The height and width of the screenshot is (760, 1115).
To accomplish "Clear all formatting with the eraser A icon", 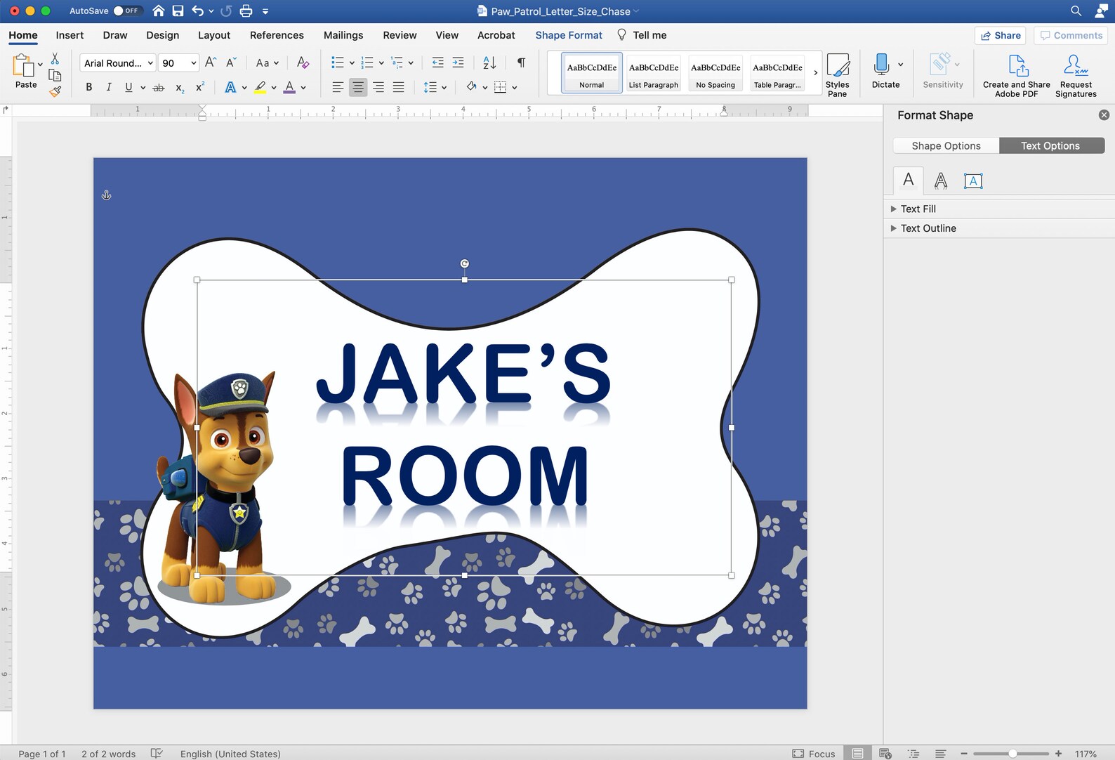I will (x=303, y=63).
